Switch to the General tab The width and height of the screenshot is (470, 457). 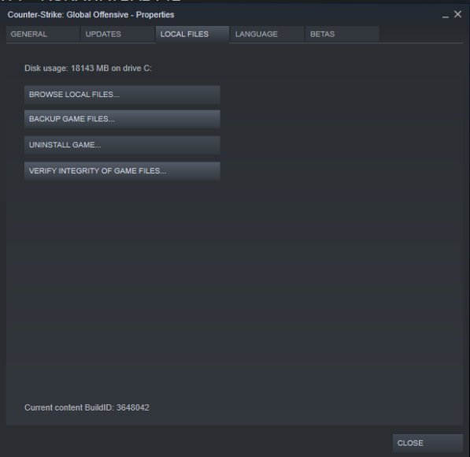click(x=43, y=34)
